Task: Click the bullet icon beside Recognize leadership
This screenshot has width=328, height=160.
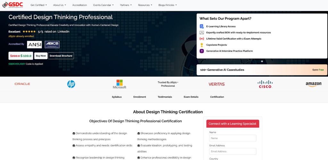Action: (x=74, y=158)
